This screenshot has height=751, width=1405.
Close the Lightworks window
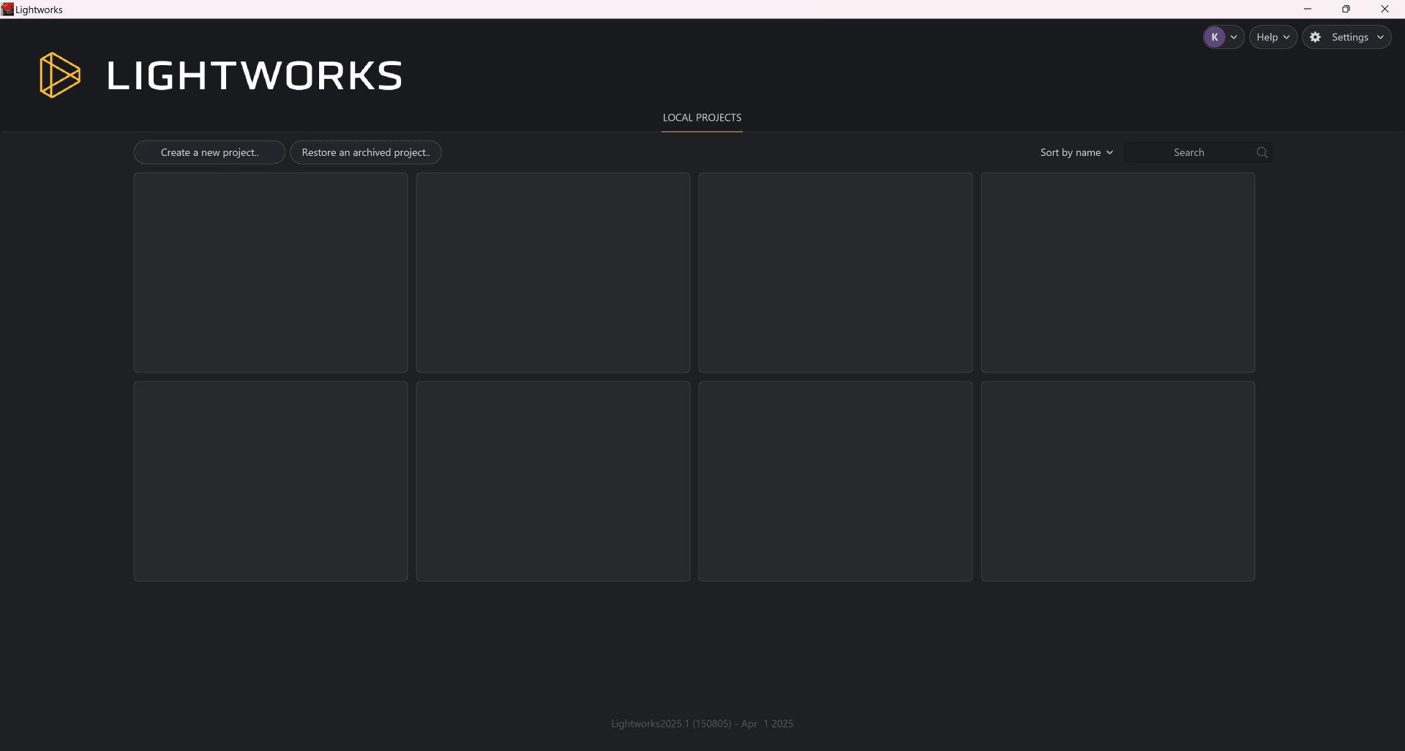1385,9
